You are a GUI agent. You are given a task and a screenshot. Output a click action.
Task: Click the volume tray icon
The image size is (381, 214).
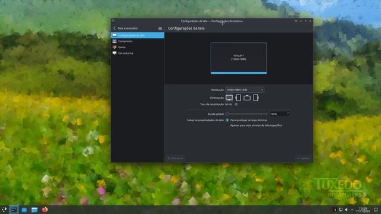[x=346, y=210]
